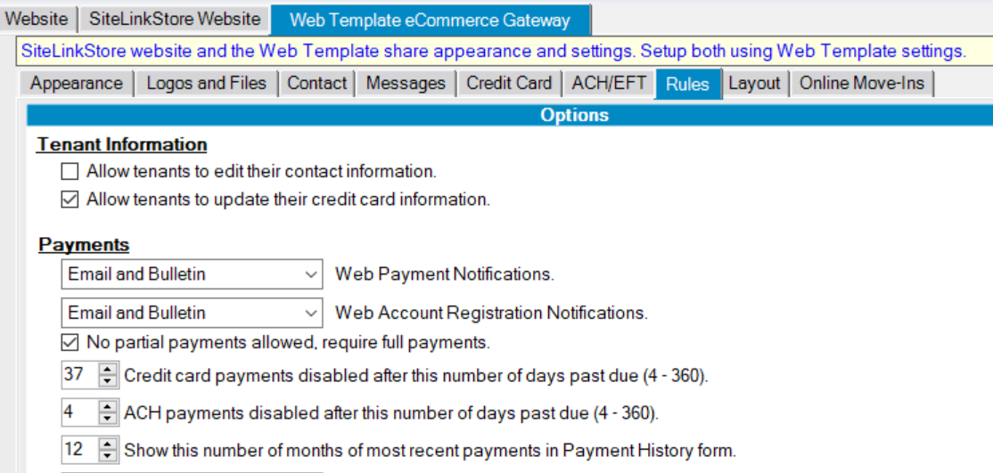993x473 pixels.
Task: Open the Layout tab
Action: (754, 84)
